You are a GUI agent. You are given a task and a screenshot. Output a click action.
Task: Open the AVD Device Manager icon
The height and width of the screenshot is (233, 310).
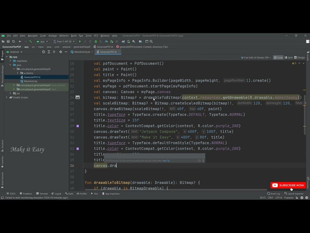pyautogui.click(x=128, y=41)
